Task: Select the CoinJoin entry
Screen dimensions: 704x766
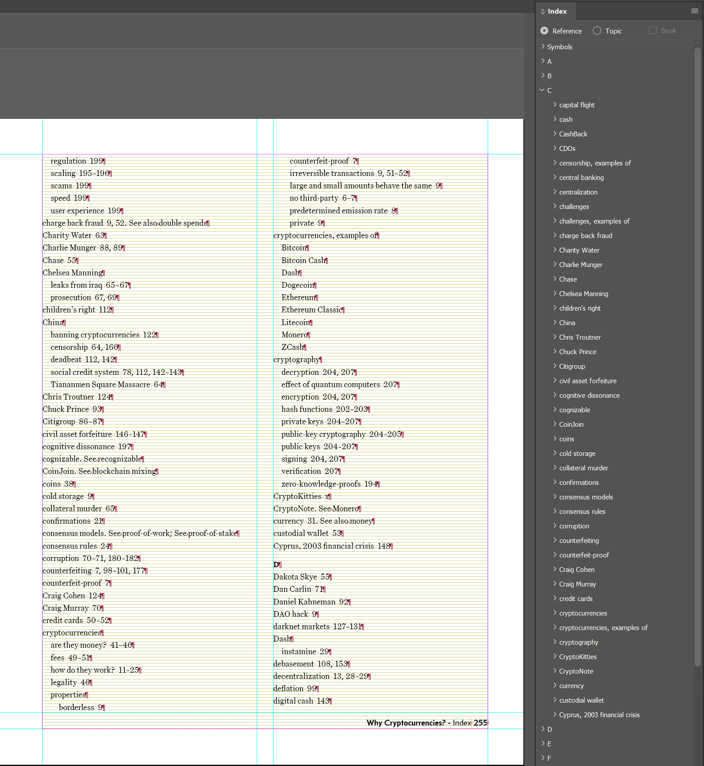Action: click(571, 425)
